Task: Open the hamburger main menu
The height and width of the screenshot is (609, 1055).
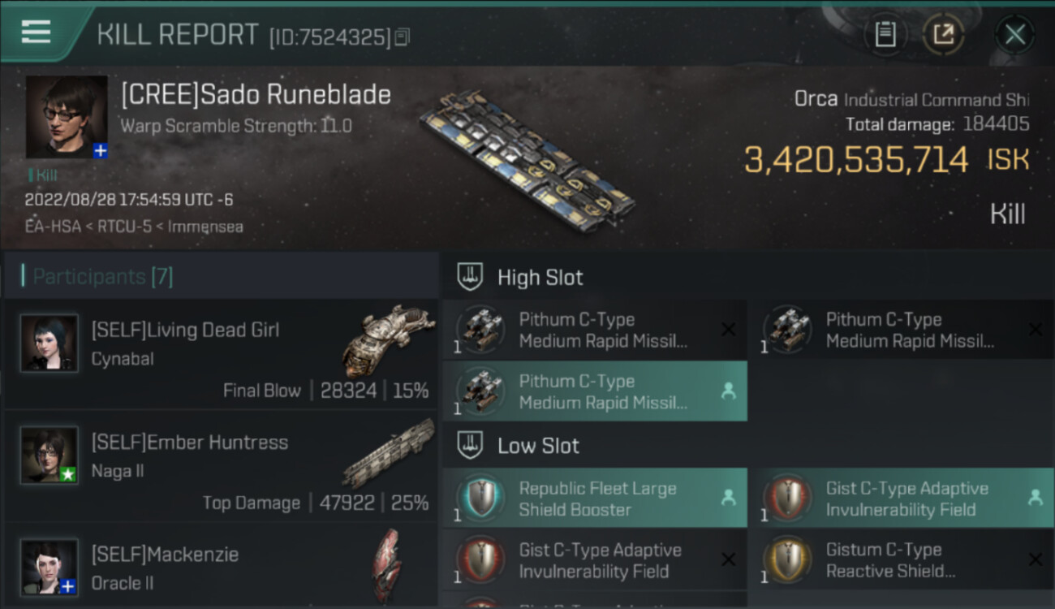Action: 36,32
